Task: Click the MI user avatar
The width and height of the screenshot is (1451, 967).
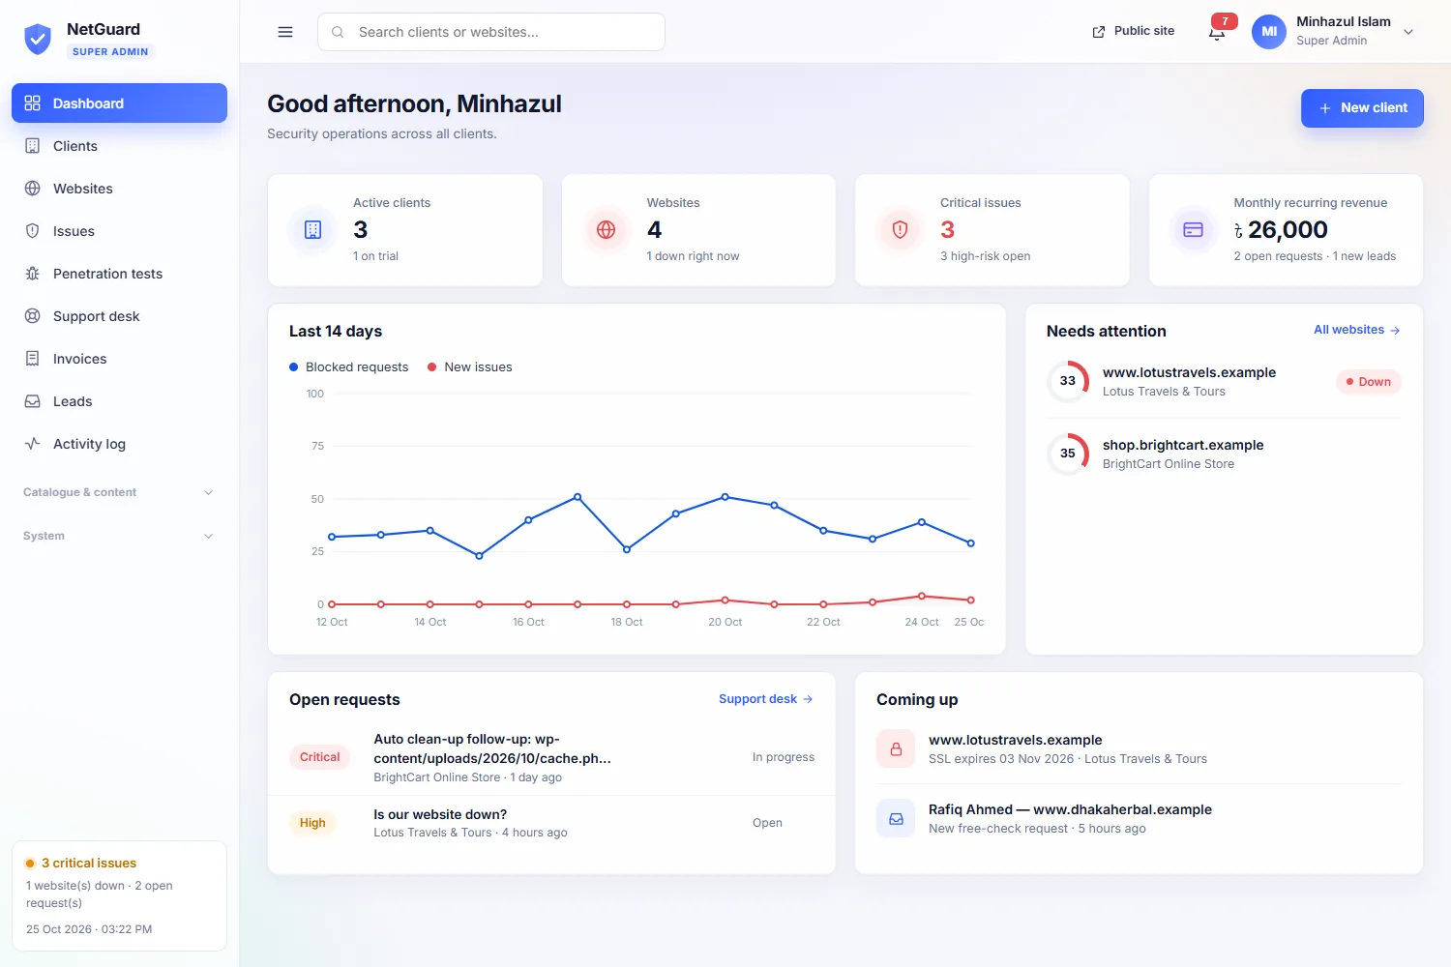Action: [x=1269, y=32]
